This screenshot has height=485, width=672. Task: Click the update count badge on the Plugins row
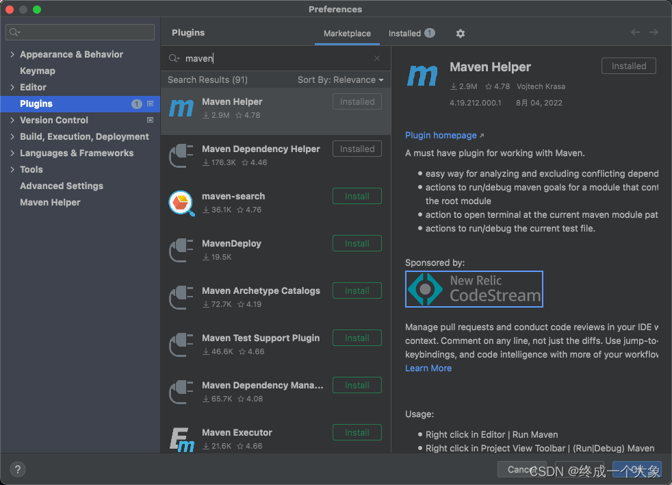click(x=137, y=104)
